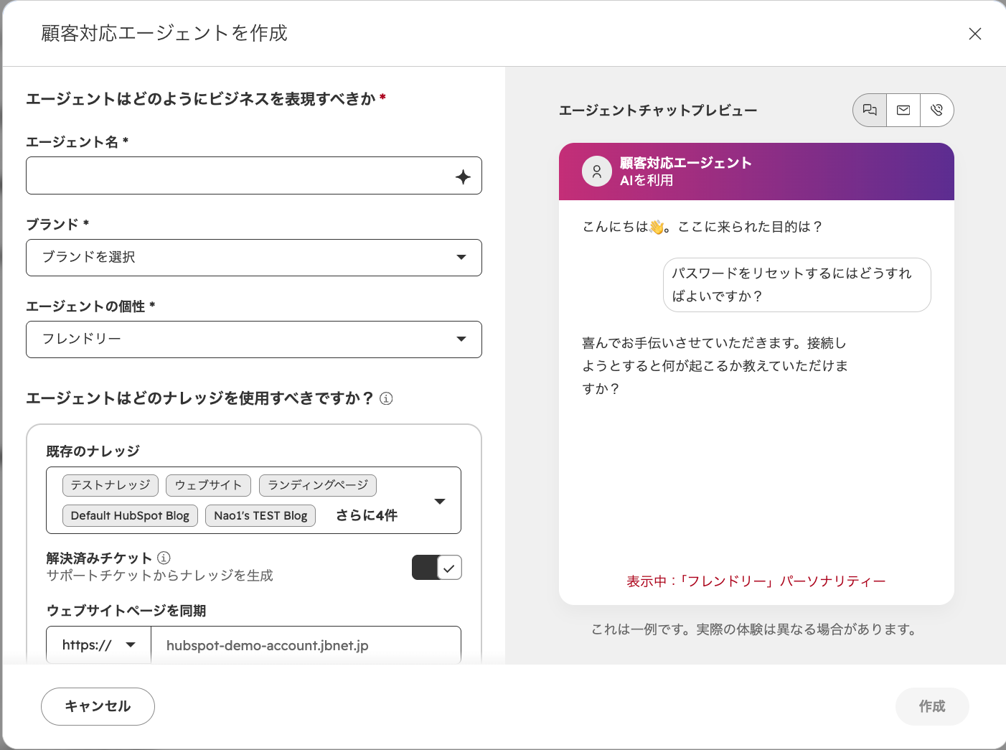The image size is (1006, 750).
Task: Click the greeting こんにちは message in preview
Action: point(702,227)
